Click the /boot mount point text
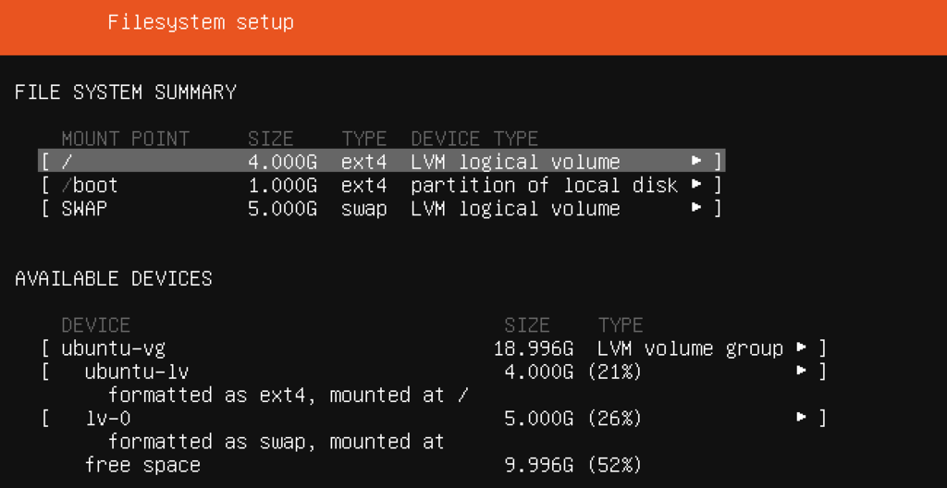947x488 pixels. 90,185
